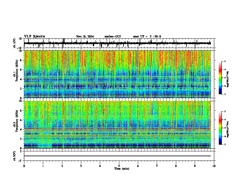This screenshot has height=186, width=241.
Task: Click the "VLF Spectra" title text
Action: point(34,36)
